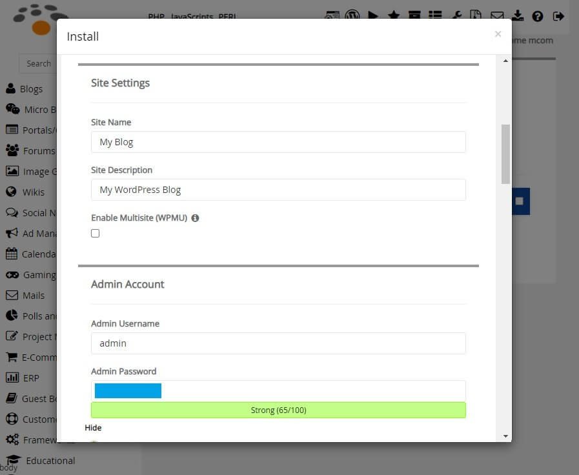
Task: Expand the Frameworks category in sidebar
Action: 32,440
